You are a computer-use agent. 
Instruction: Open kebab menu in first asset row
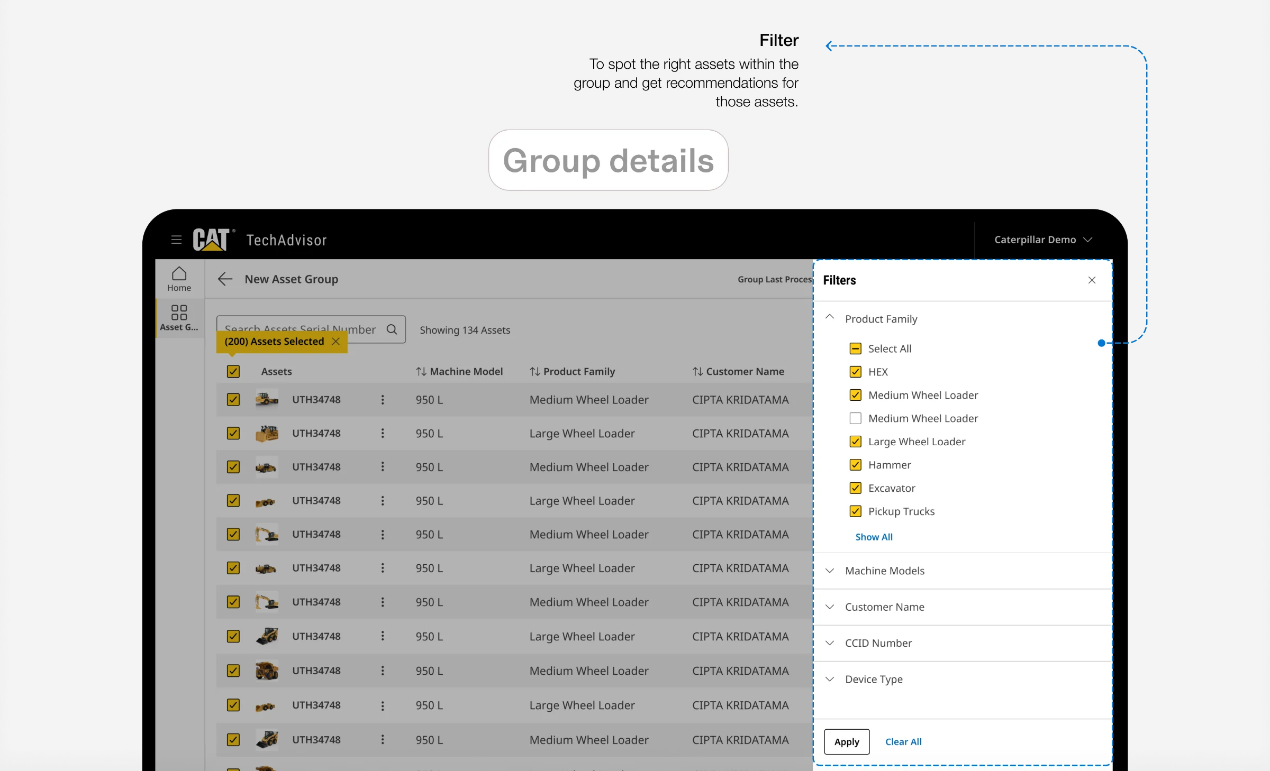pos(383,400)
